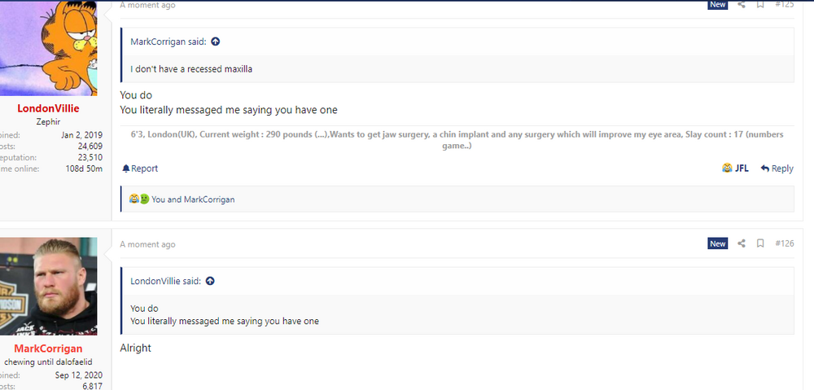This screenshot has width=814, height=390.
Task: Share post #126 via share icon
Action: pyautogui.click(x=742, y=243)
